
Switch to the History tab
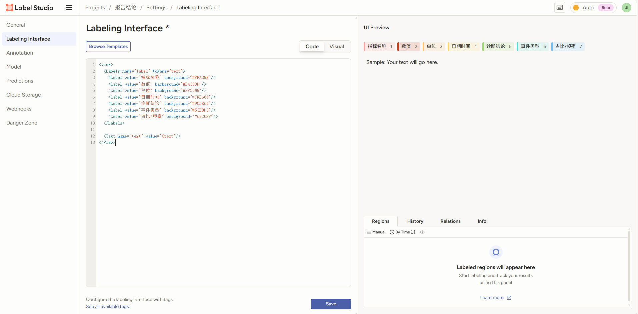click(x=415, y=221)
